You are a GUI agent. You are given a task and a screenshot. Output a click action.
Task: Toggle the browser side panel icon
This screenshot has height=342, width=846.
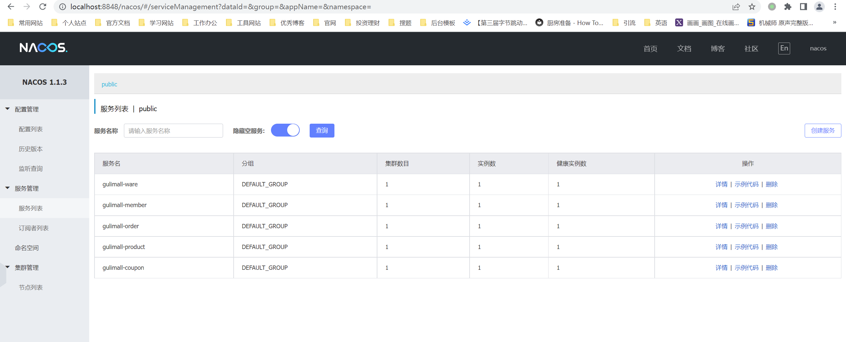803,7
